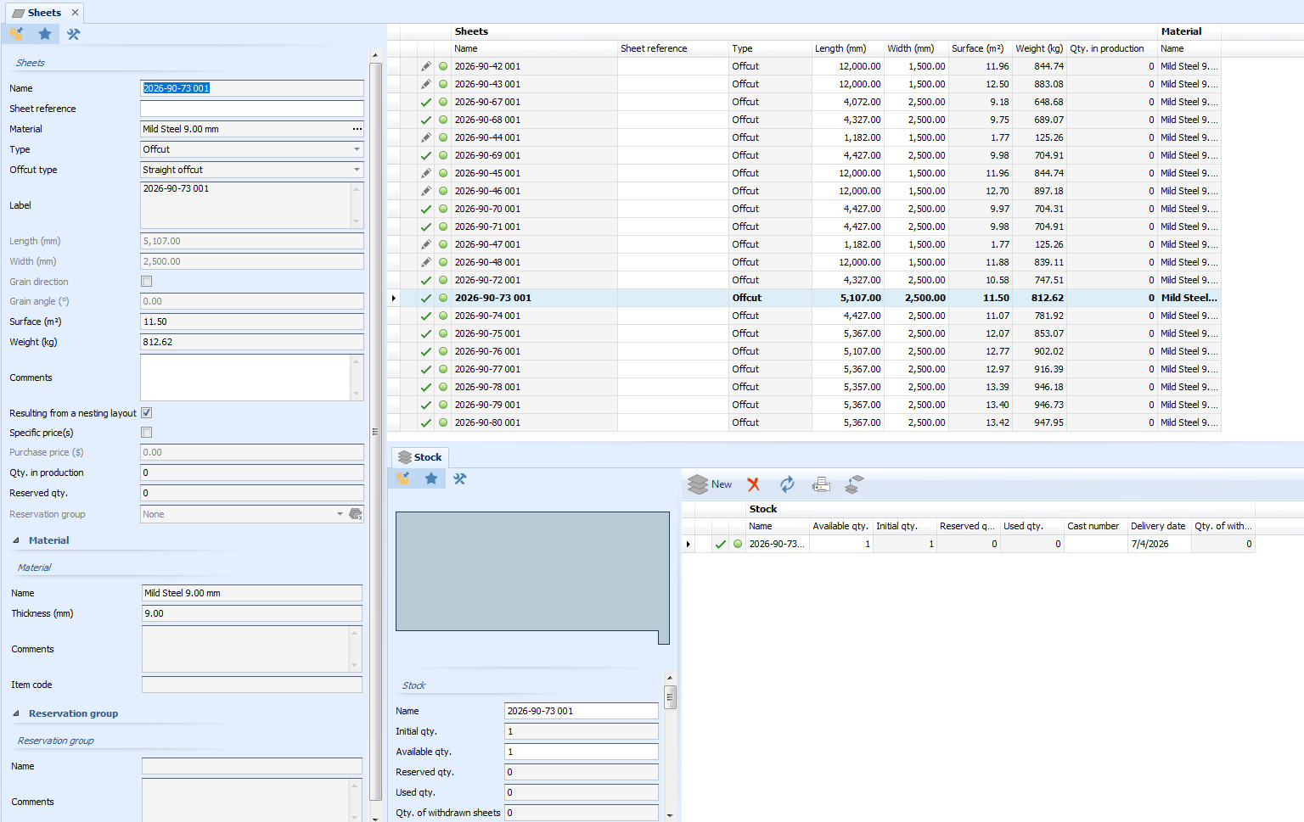Click the green check on row 2026-90-69 001

point(426,155)
